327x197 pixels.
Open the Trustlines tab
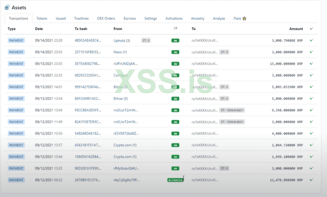point(81,18)
